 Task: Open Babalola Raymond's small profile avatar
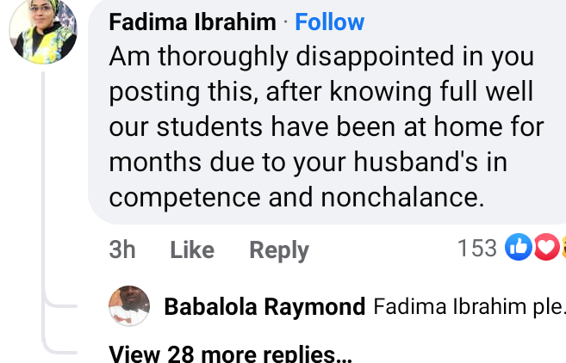tap(130, 306)
